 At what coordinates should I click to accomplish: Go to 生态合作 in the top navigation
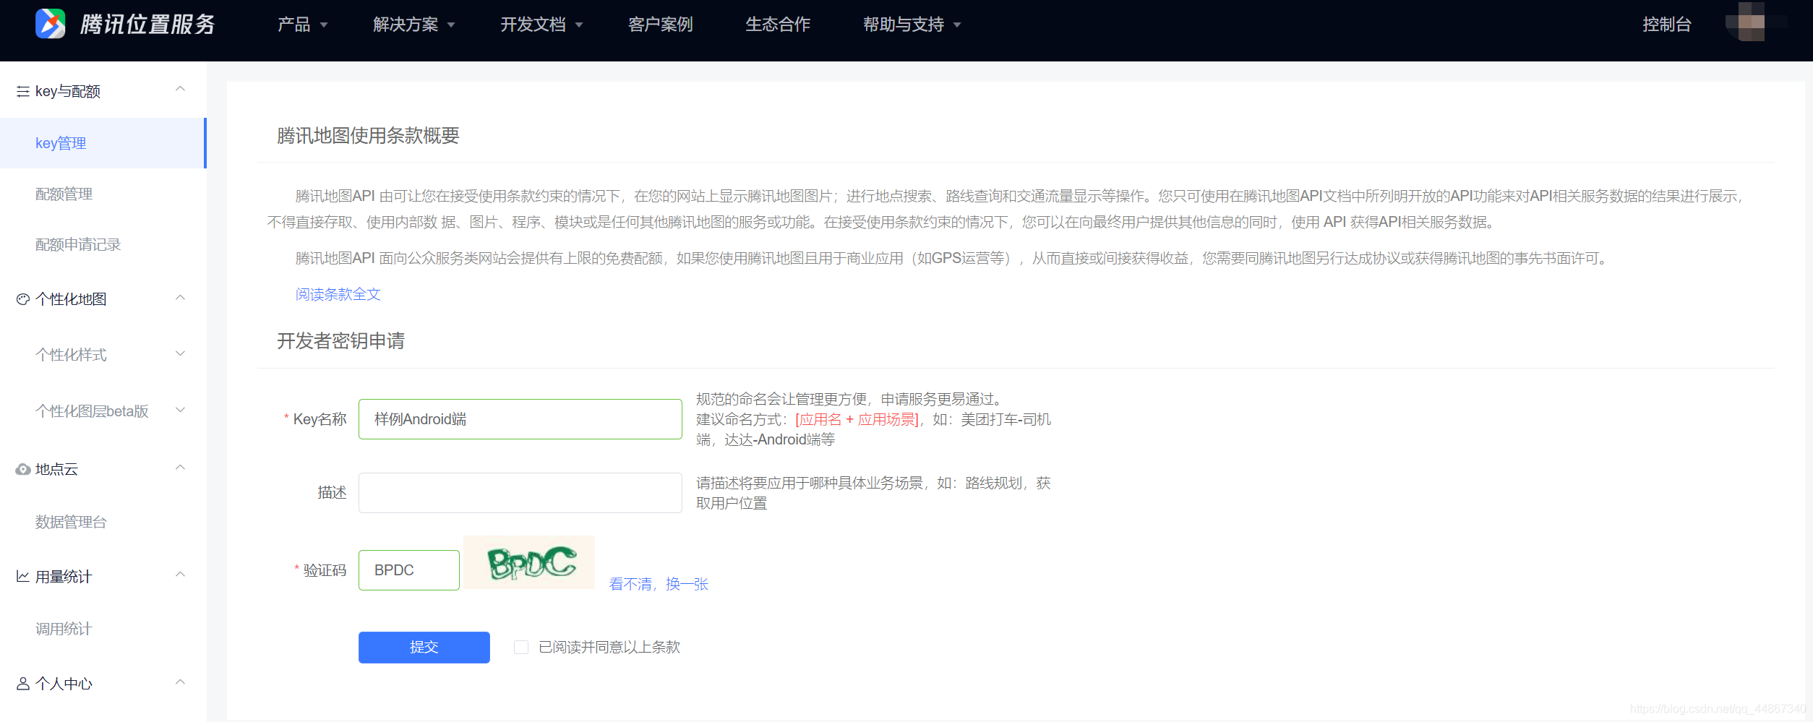pos(778,25)
